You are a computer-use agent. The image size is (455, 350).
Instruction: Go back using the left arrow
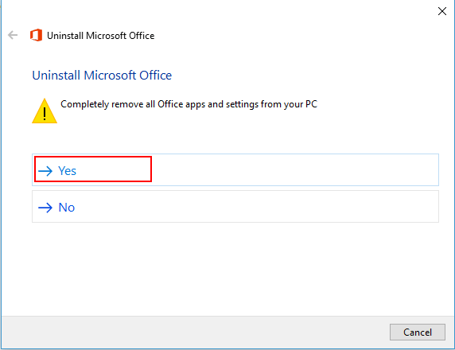point(13,36)
